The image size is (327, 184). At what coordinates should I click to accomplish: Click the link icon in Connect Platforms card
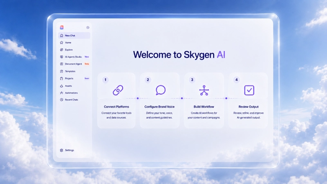click(x=118, y=90)
